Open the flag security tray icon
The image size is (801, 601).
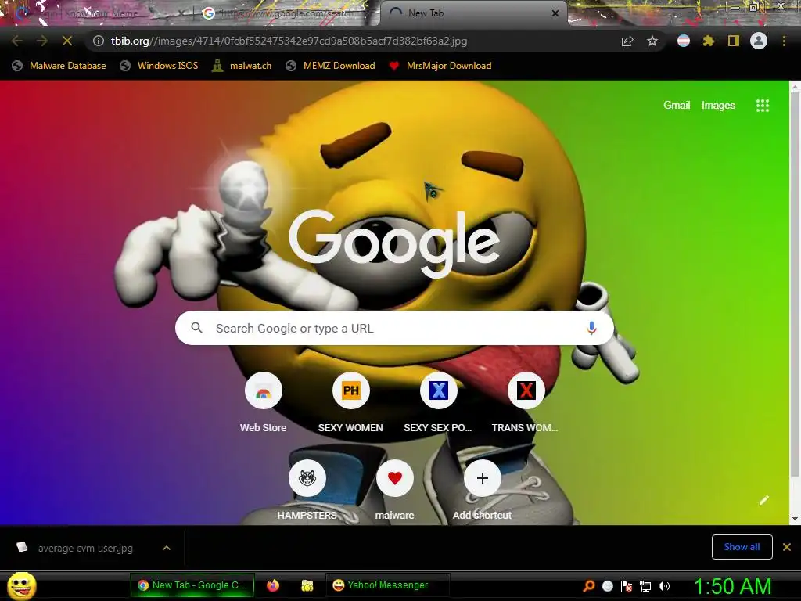click(627, 586)
